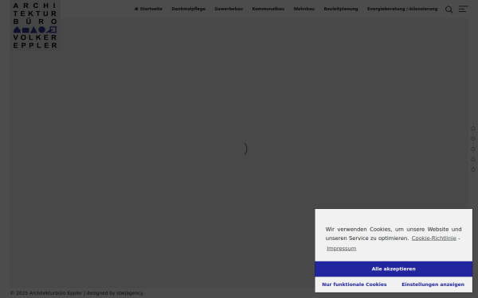478x298 pixels.
Task: Open the Wohnbau menu item
Action: (x=304, y=9)
